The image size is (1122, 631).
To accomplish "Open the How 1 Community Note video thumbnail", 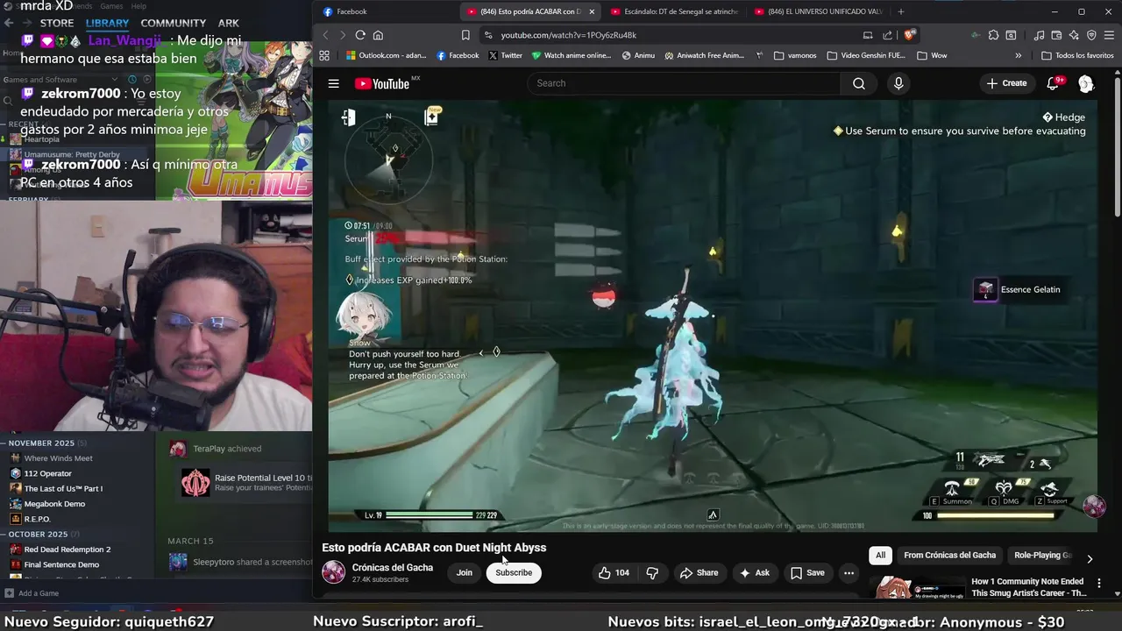I will [x=916, y=586].
